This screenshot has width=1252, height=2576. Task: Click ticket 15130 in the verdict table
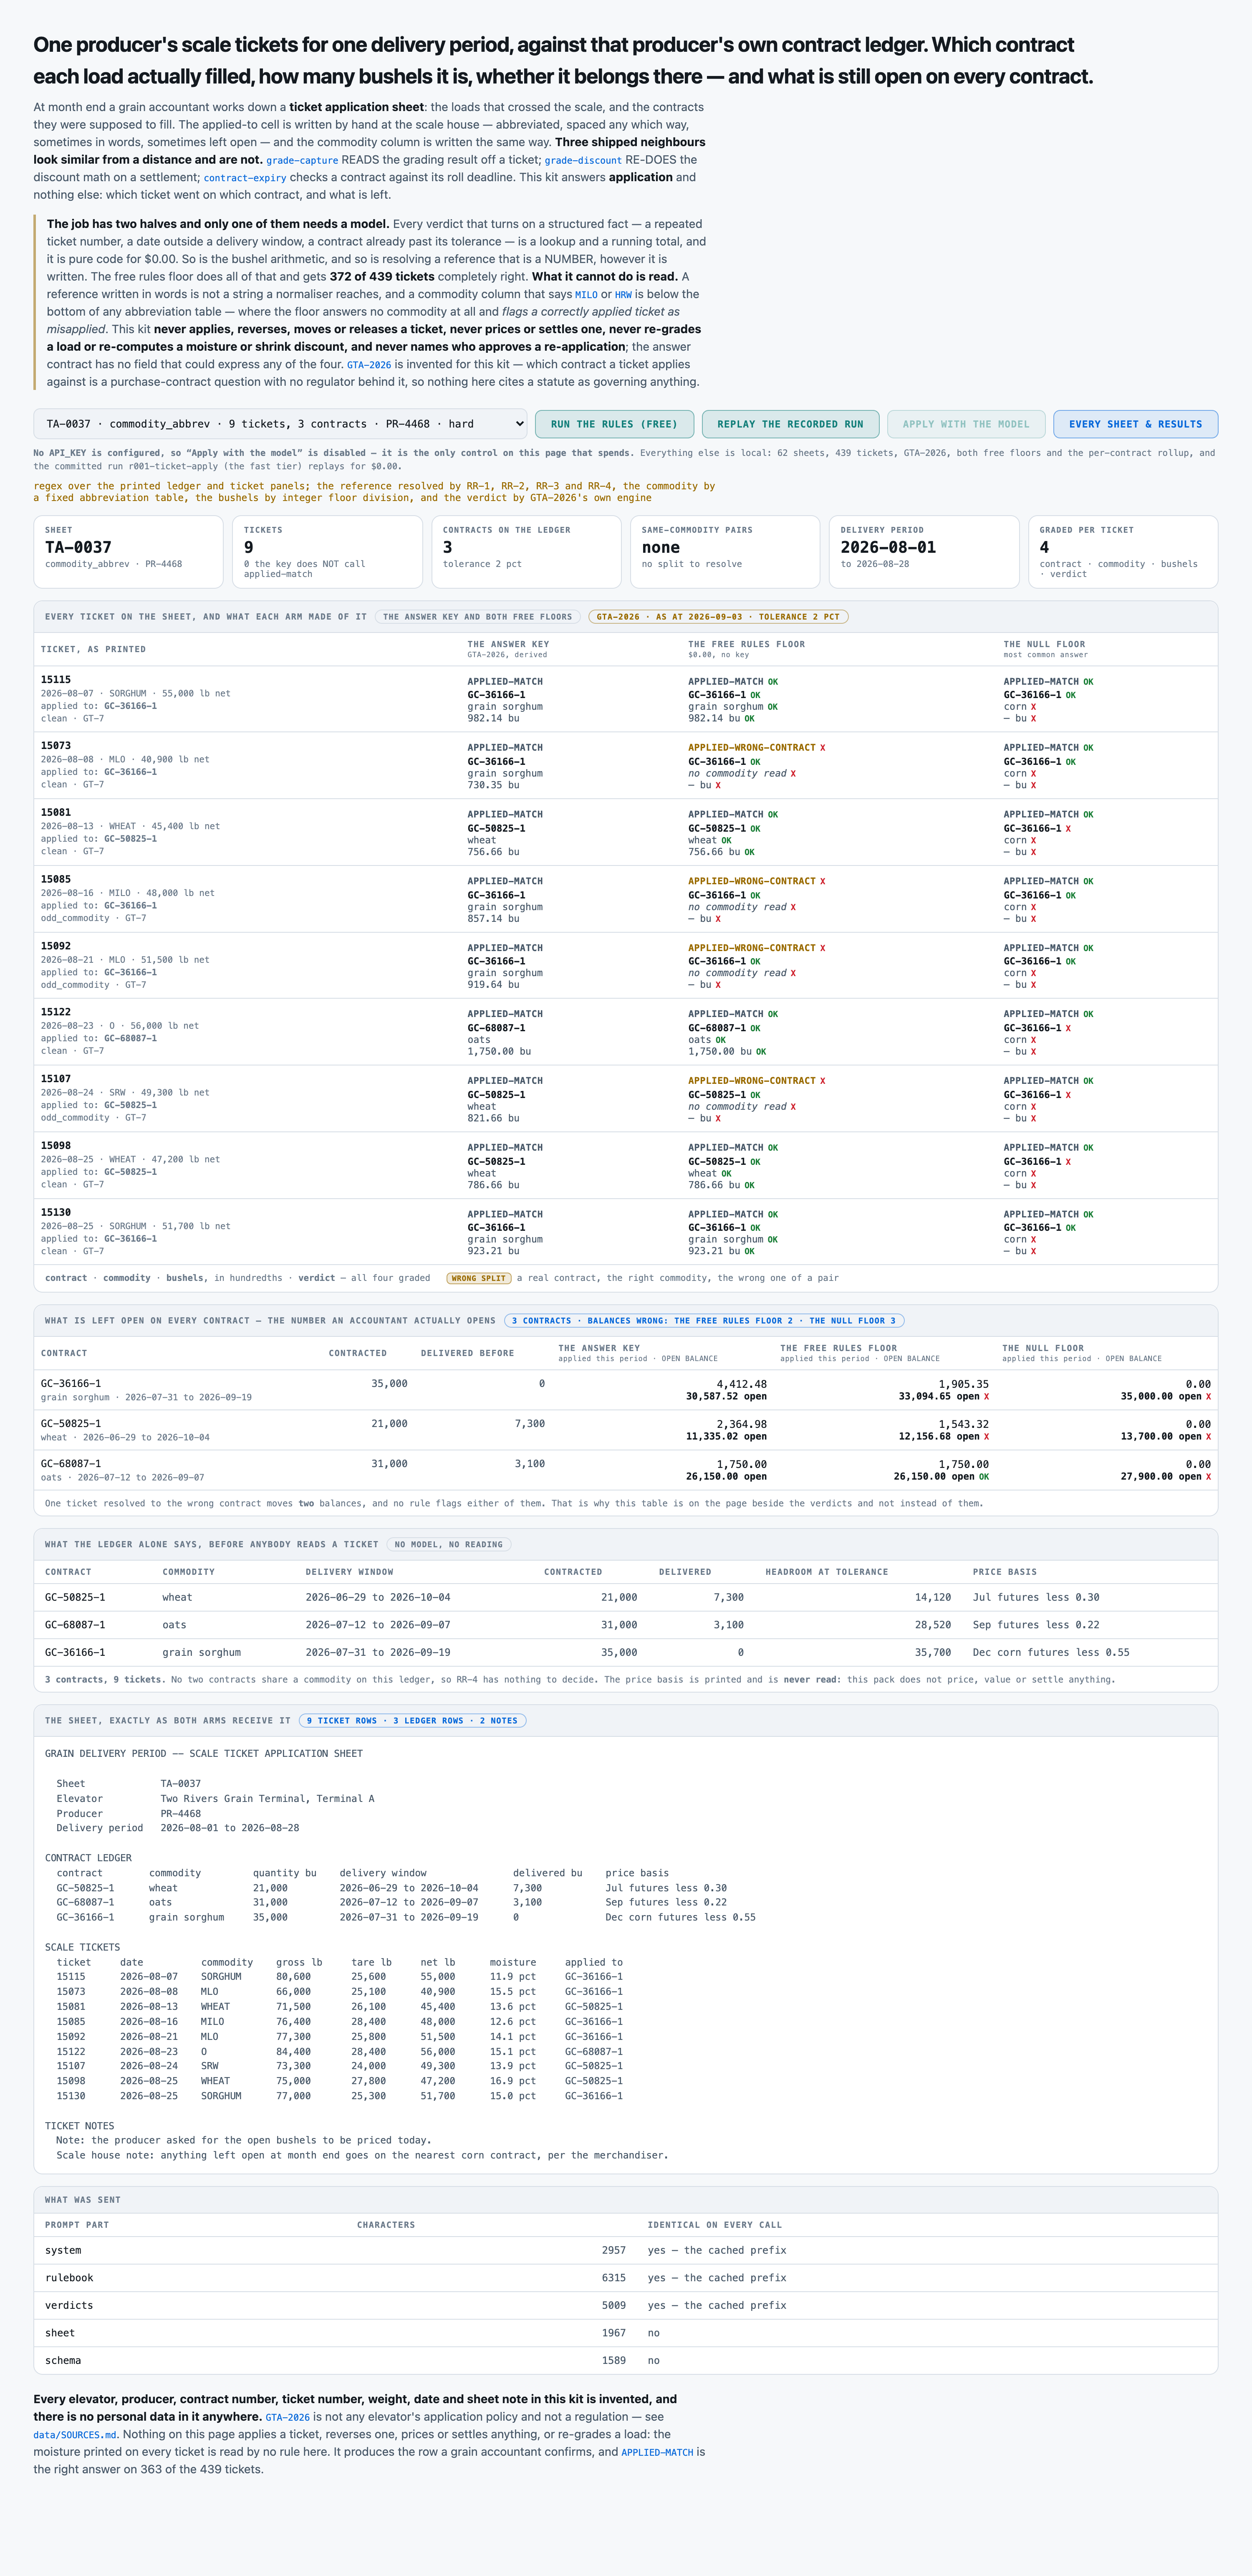pyautogui.click(x=56, y=1212)
